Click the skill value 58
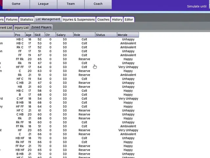Viewport: 210px width, 158px height. 39,91
